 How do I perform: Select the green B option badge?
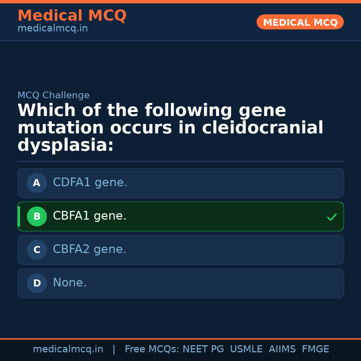37,216
